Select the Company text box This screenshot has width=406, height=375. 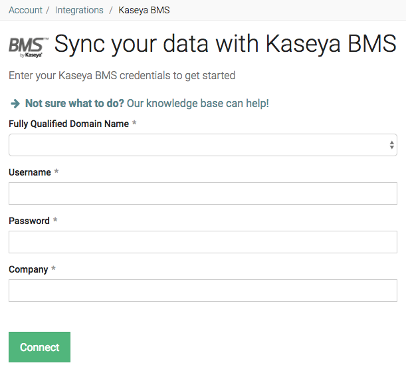(x=203, y=291)
